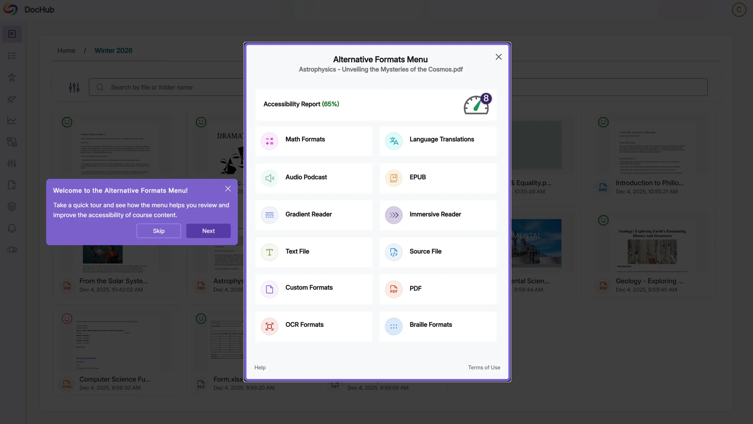Download the Source File format

[438, 252]
